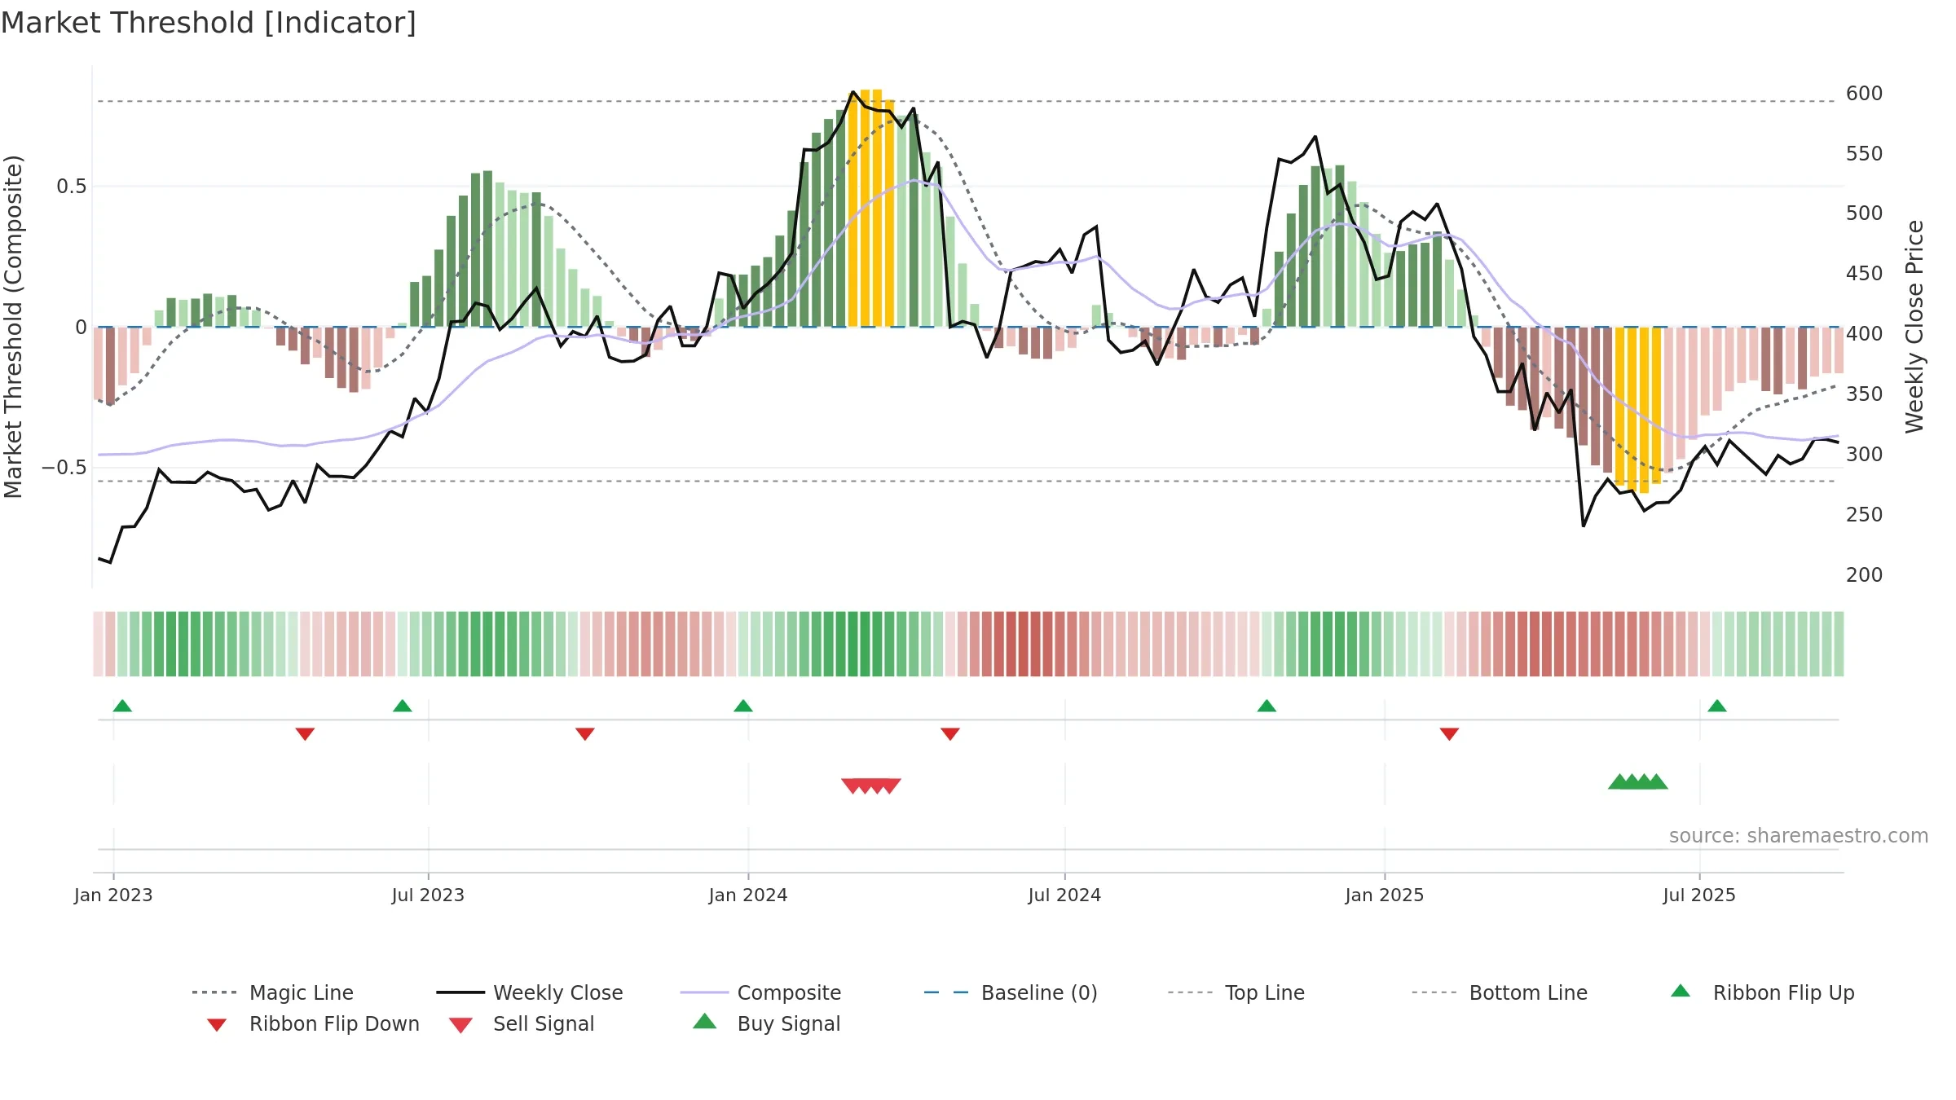The image size is (1956, 1100).
Task: Click the green Ribbon Flip Up marker near Jan 2023
Action: click(122, 706)
